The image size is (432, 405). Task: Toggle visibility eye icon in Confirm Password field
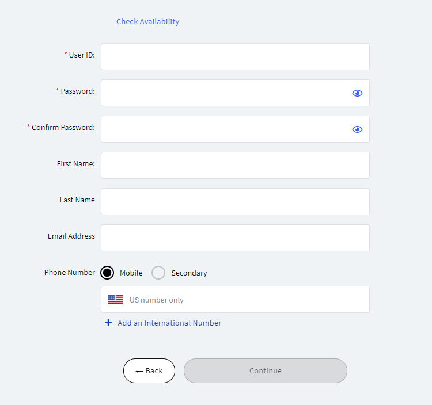(357, 129)
